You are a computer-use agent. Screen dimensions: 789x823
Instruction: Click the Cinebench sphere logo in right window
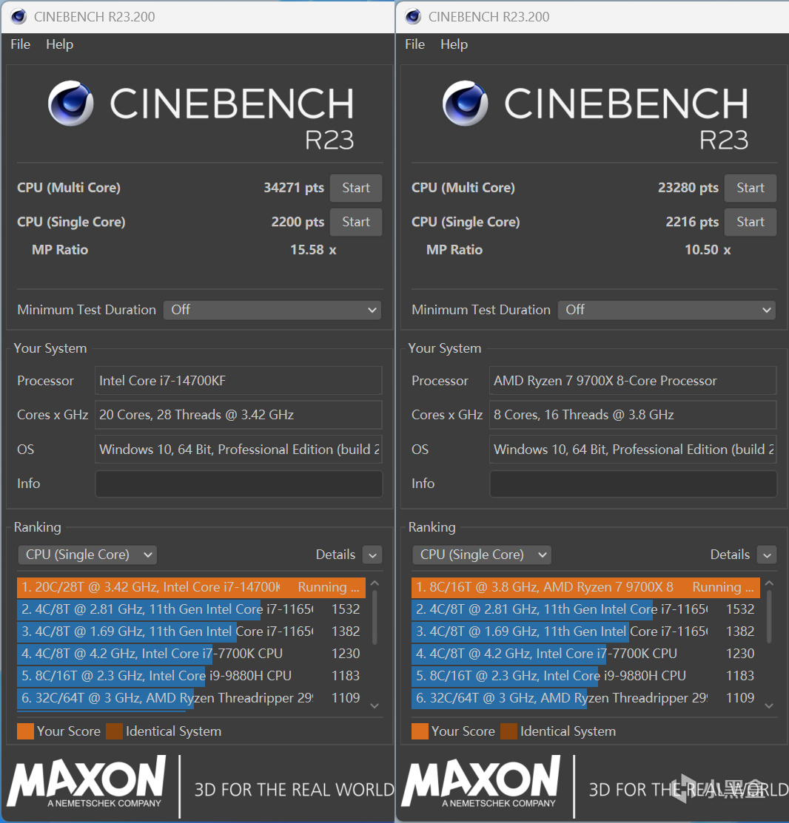tap(466, 103)
